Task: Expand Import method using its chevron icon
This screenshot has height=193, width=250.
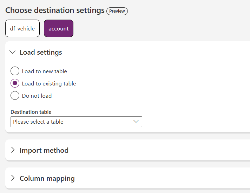Action: (13, 150)
